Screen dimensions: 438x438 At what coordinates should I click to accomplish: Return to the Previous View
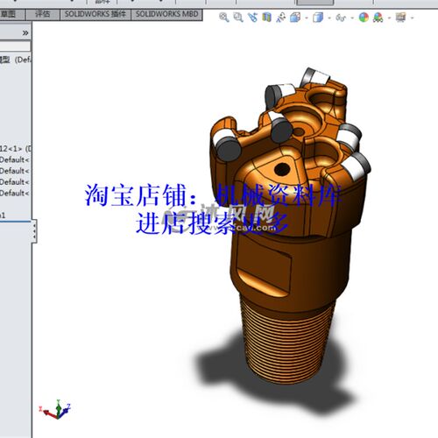tap(252, 18)
